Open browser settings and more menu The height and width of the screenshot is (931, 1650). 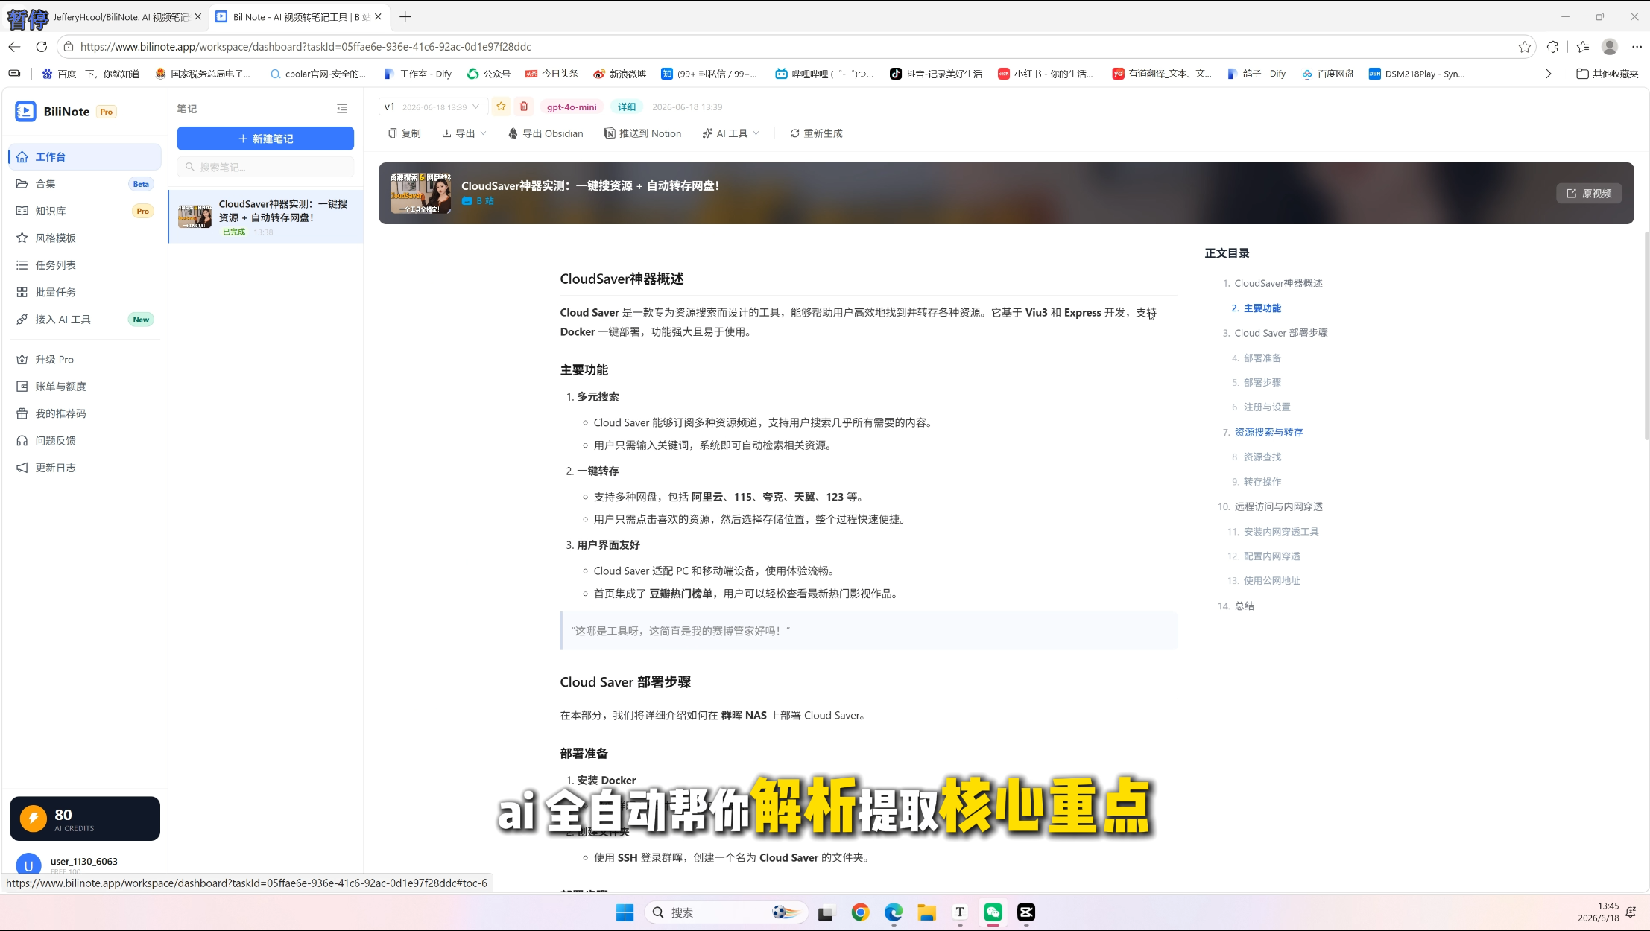coord(1637,47)
